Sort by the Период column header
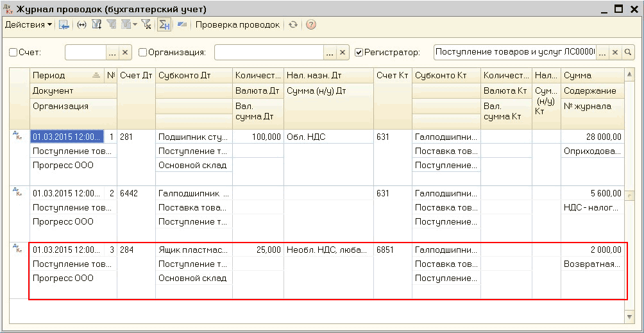Screen dimensions: 644x333 click(62, 76)
